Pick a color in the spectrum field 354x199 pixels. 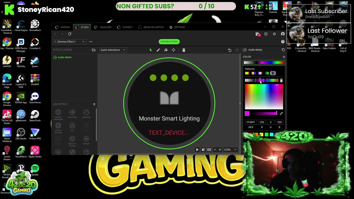(264, 97)
